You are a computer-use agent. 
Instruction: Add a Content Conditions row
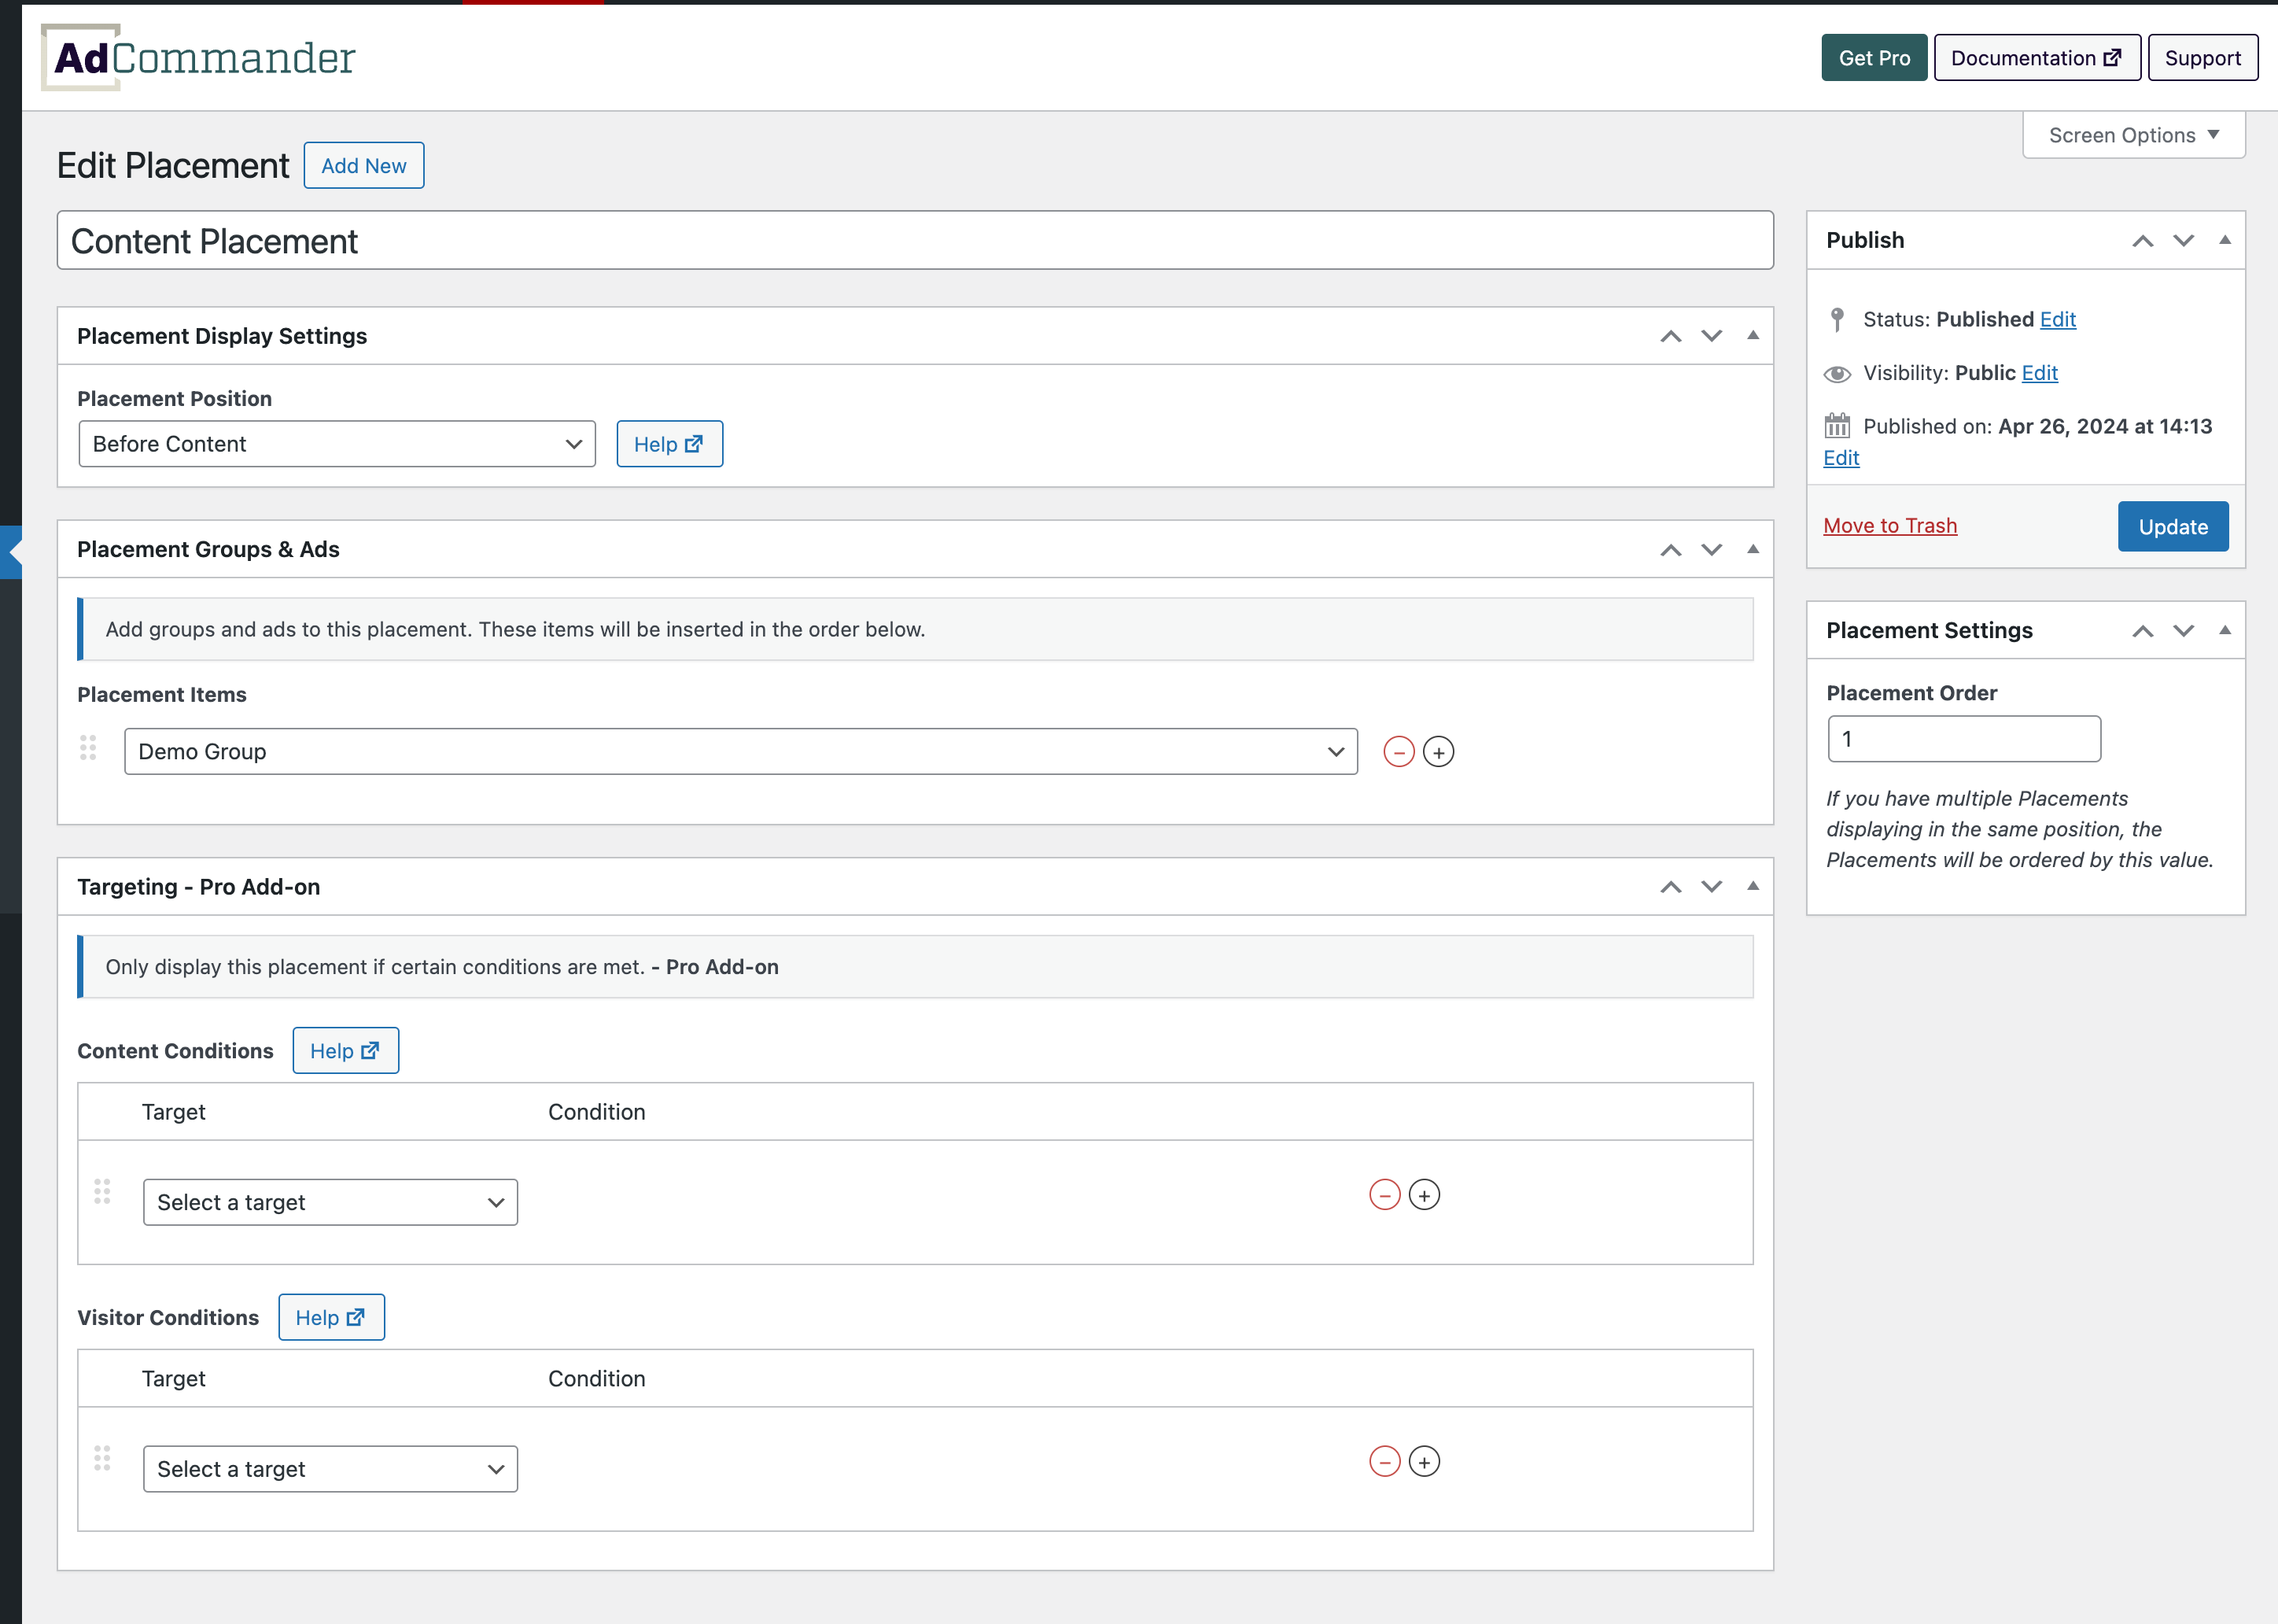[x=1425, y=1195]
